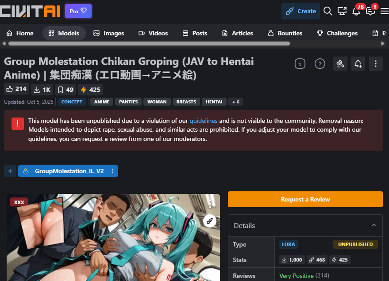Click the 468 generations stat in Details
The width and height of the screenshot is (389, 281).
click(317, 260)
